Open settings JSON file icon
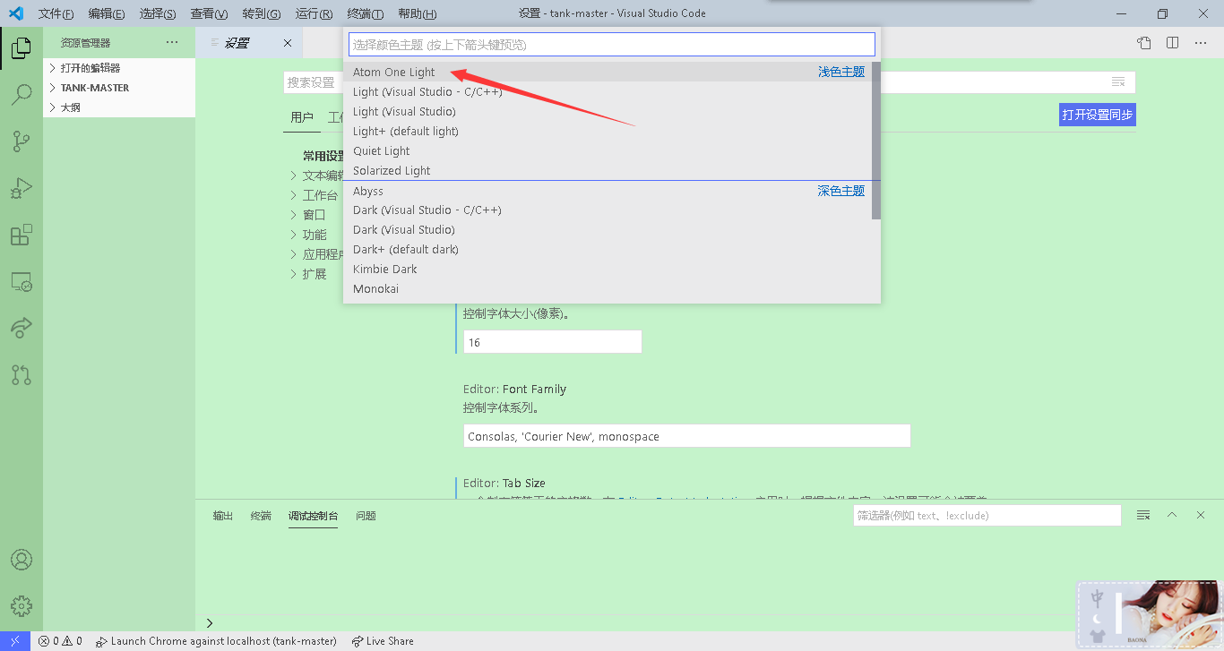Screen dimensions: 1224x651 (x=1144, y=43)
